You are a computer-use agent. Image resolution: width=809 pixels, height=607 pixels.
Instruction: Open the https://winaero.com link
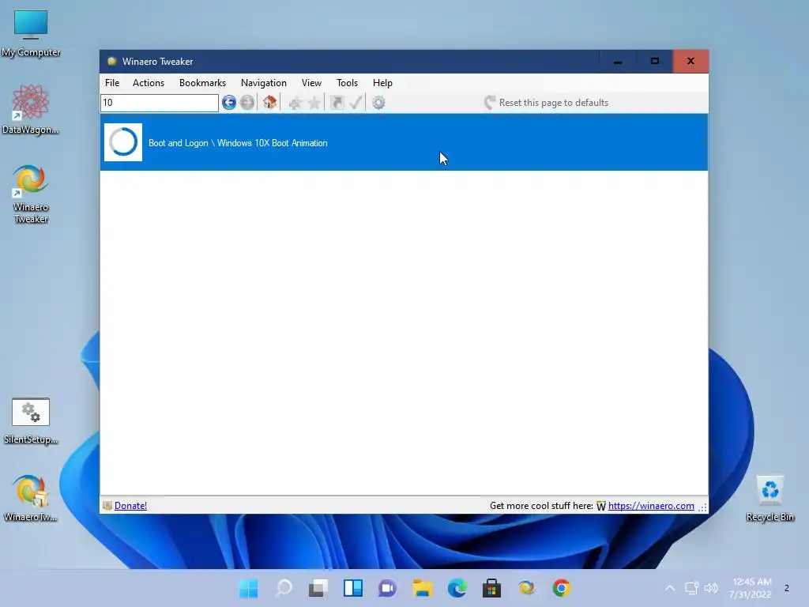[651, 506]
